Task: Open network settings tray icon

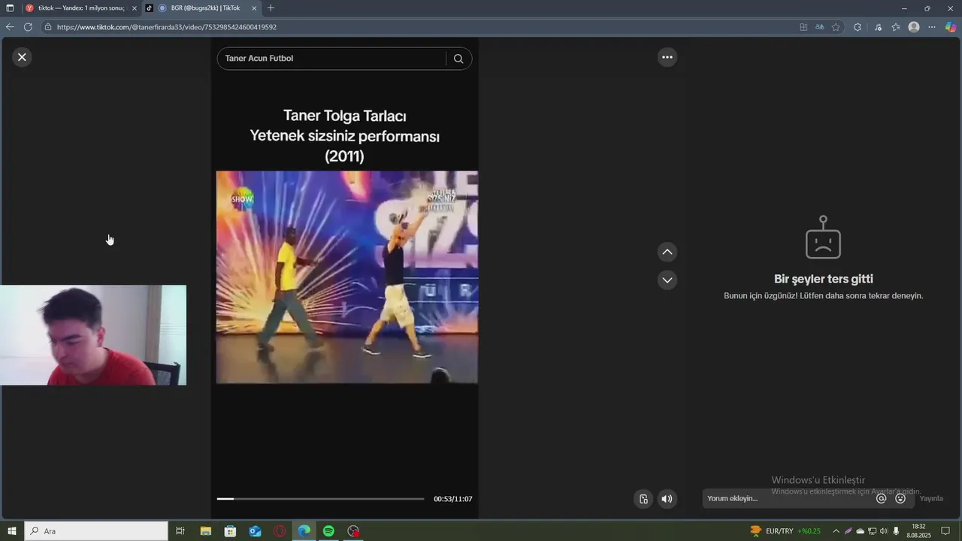Action: tap(873, 531)
